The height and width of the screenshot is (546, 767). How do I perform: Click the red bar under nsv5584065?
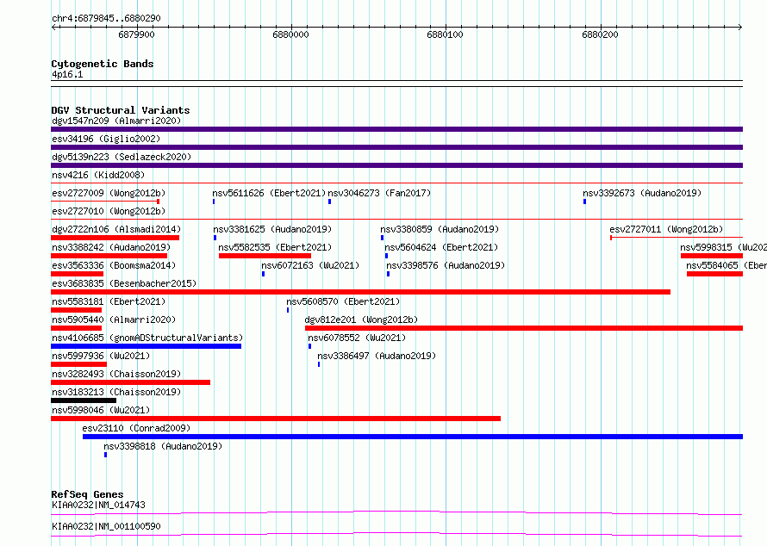coord(714,274)
